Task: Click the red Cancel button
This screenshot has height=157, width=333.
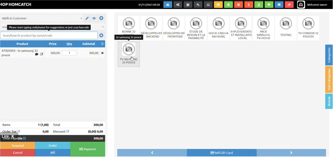Action: (x=18, y=153)
